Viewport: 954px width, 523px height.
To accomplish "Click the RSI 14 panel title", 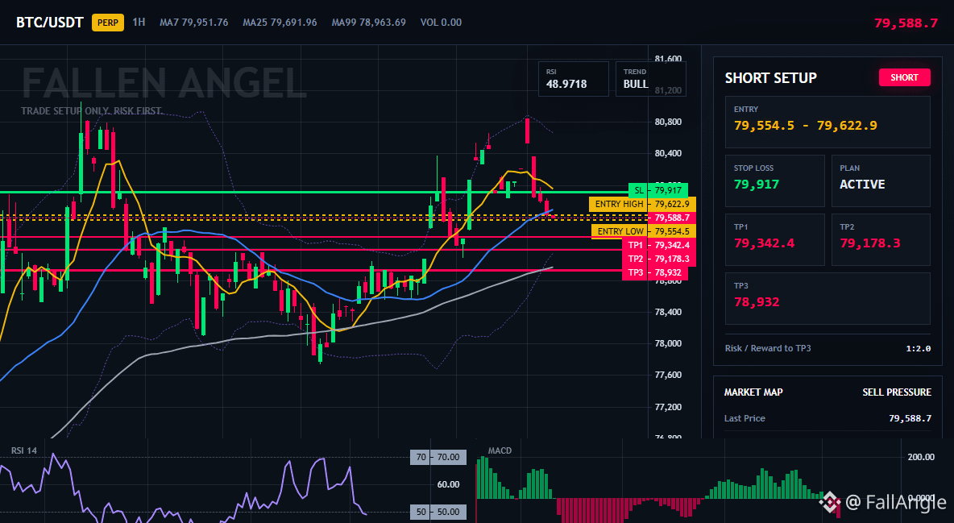I will click(23, 450).
